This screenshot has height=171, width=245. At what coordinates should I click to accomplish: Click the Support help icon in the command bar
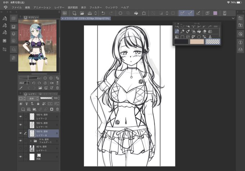(207, 13)
